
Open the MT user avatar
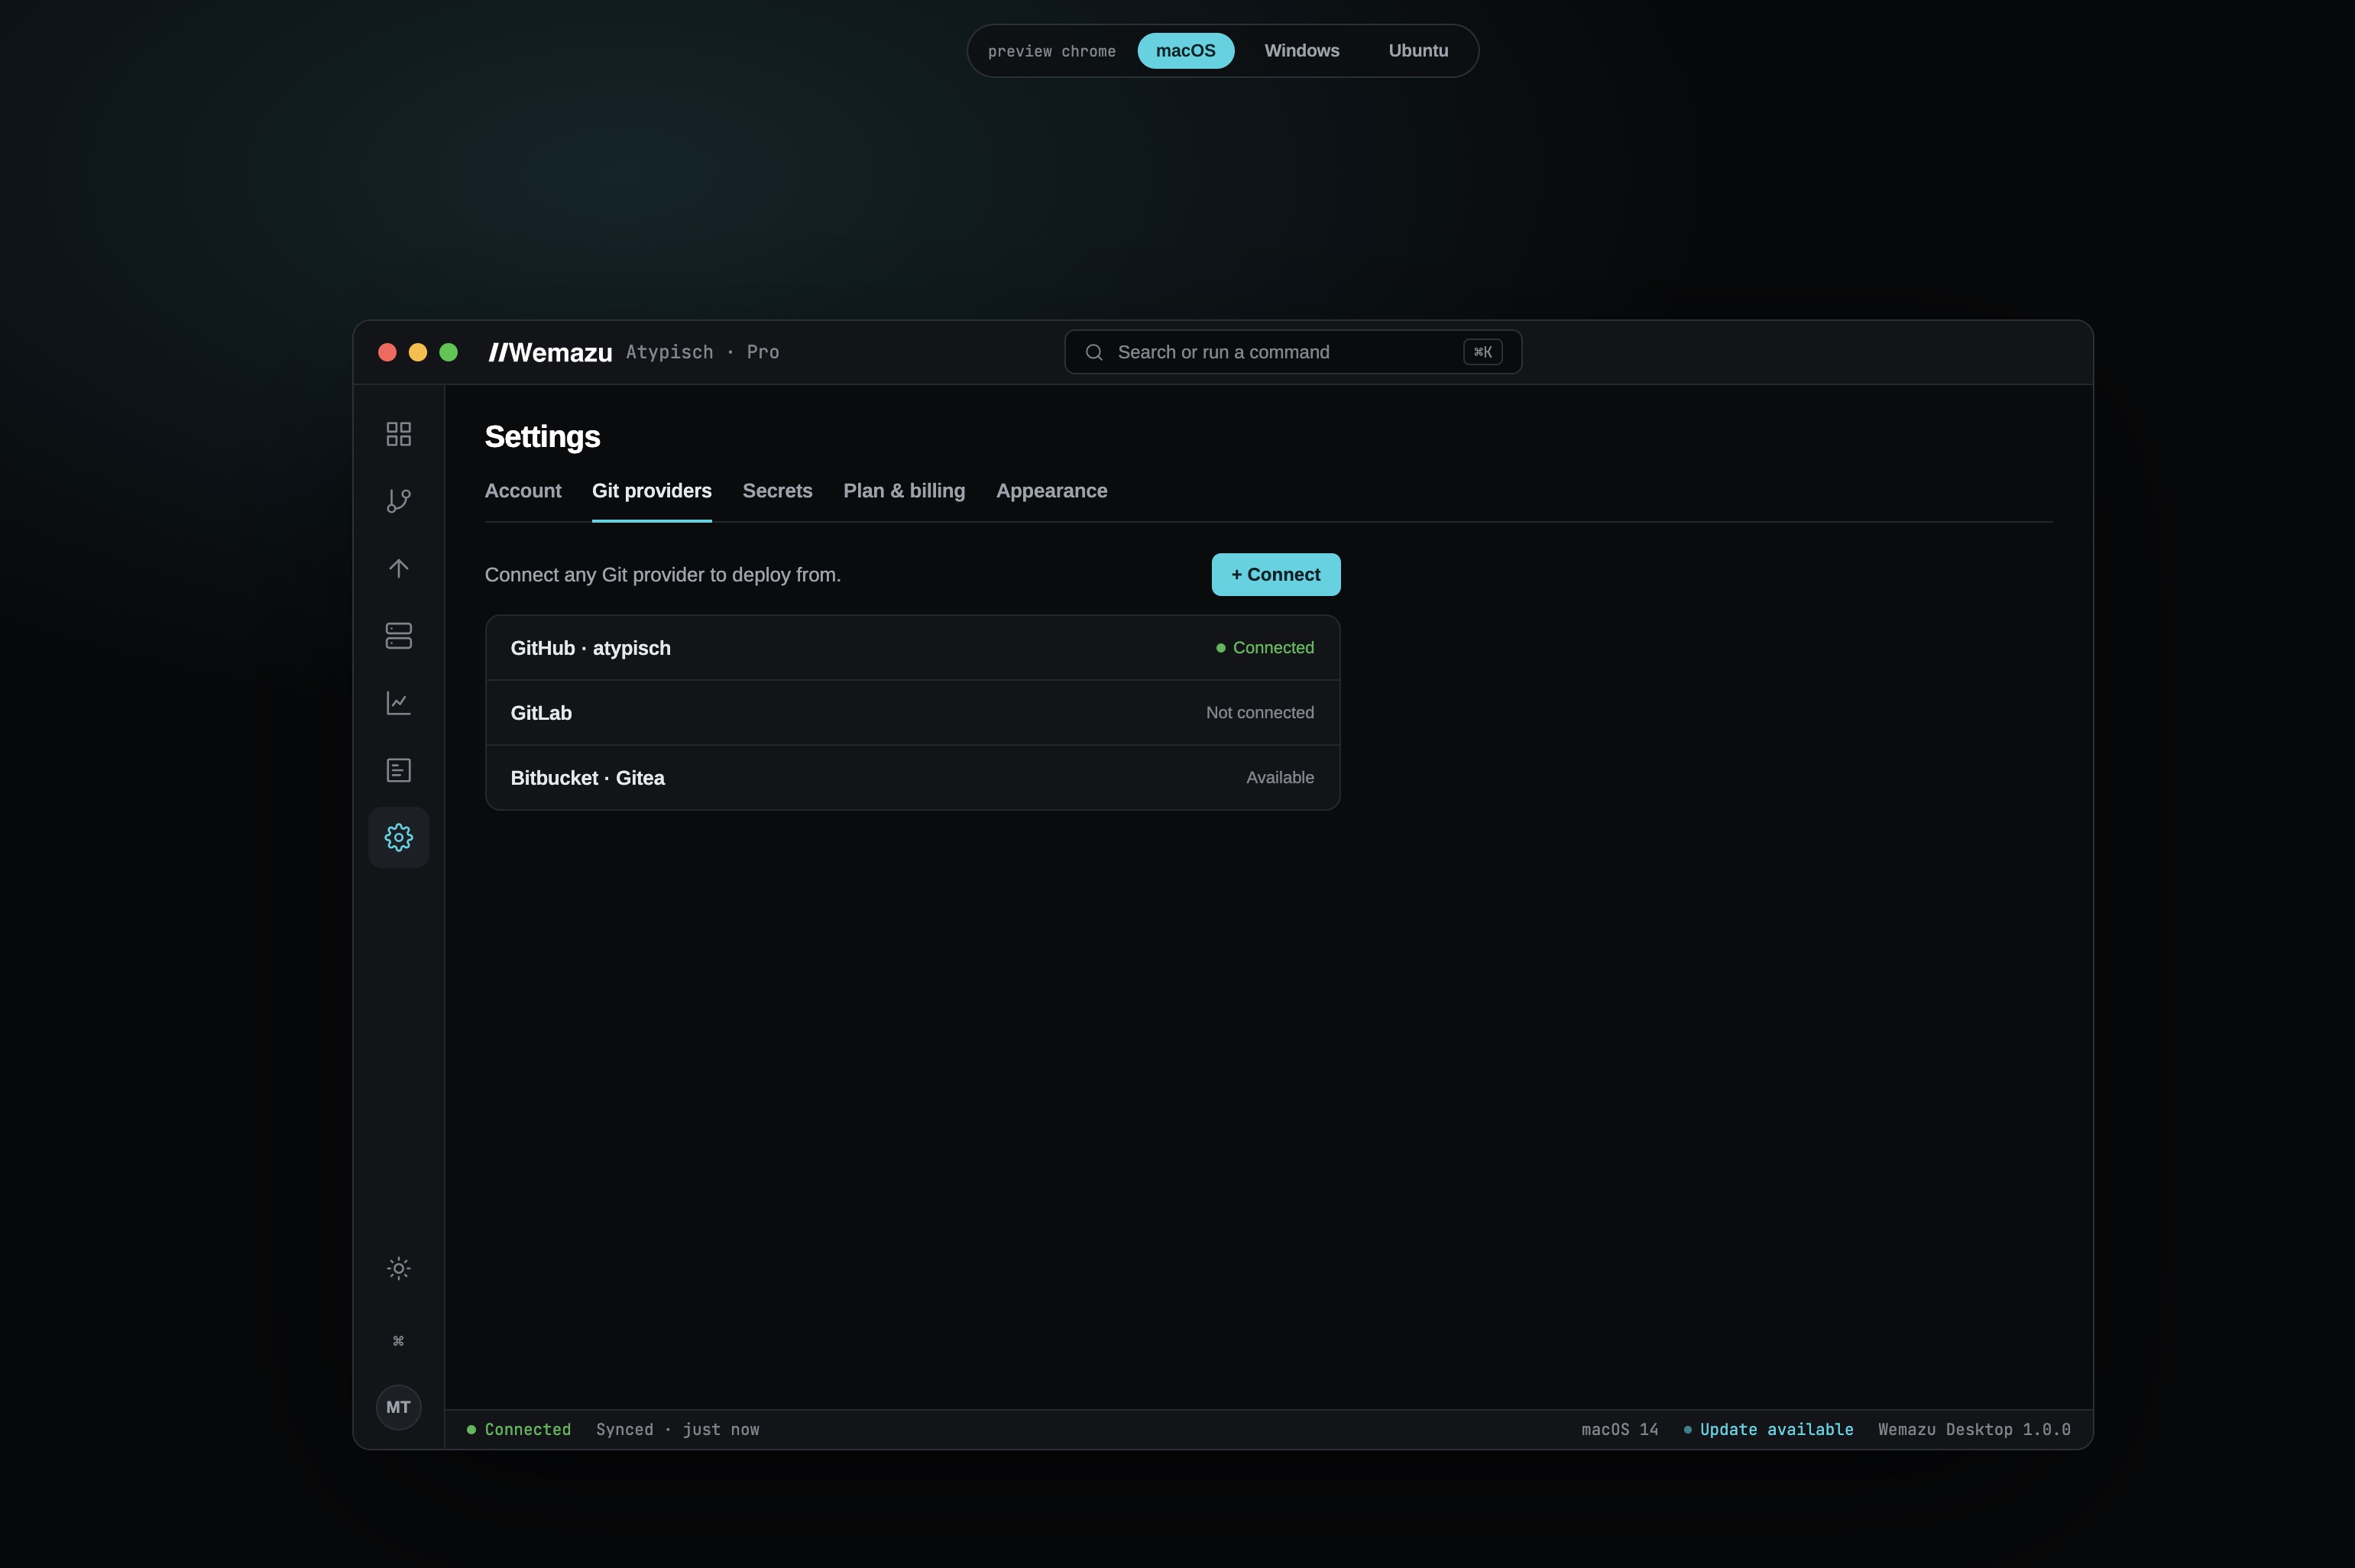point(398,1407)
